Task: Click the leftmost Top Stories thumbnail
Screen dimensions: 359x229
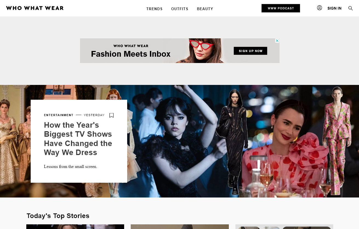Action: click(75, 227)
